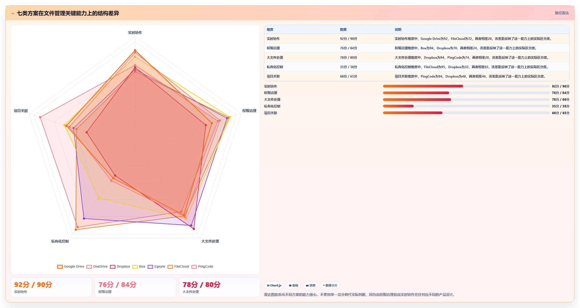Screen dimensions: 580x308
Task: Hide the Dropbox series via legend
Action: pyautogui.click(x=120, y=267)
